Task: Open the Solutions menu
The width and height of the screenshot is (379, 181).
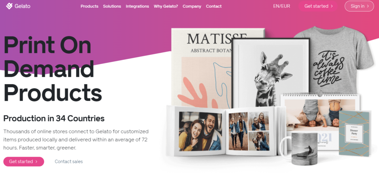Action: point(112,6)
